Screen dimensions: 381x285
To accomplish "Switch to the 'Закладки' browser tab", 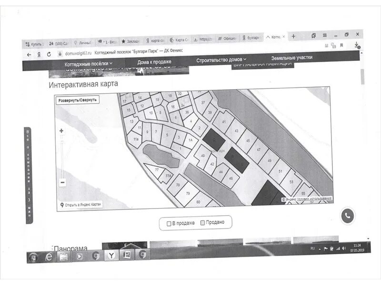I will [x=130, y=41].
